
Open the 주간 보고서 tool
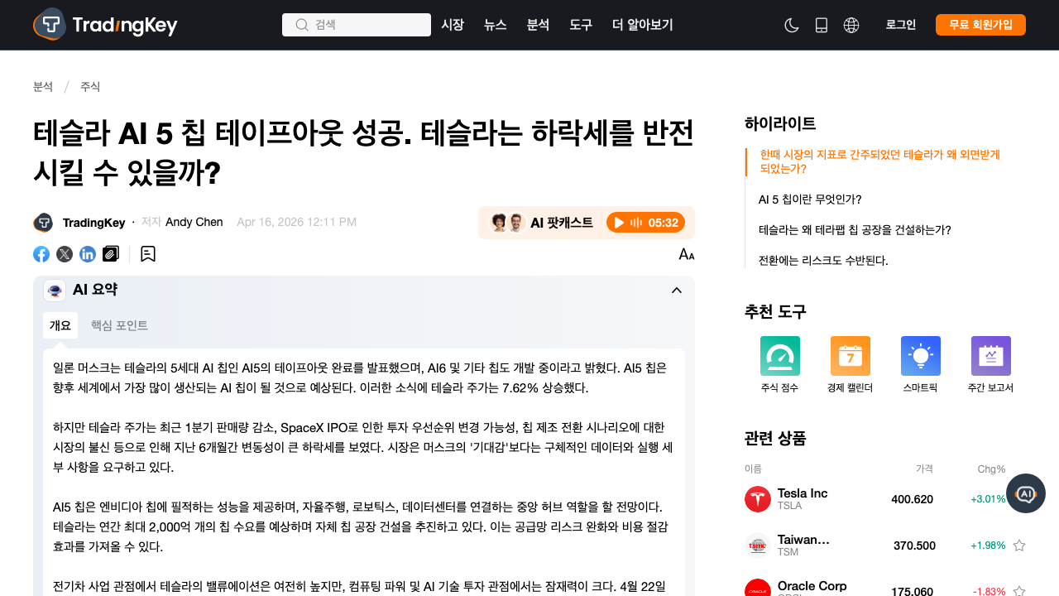click(991, 365)
